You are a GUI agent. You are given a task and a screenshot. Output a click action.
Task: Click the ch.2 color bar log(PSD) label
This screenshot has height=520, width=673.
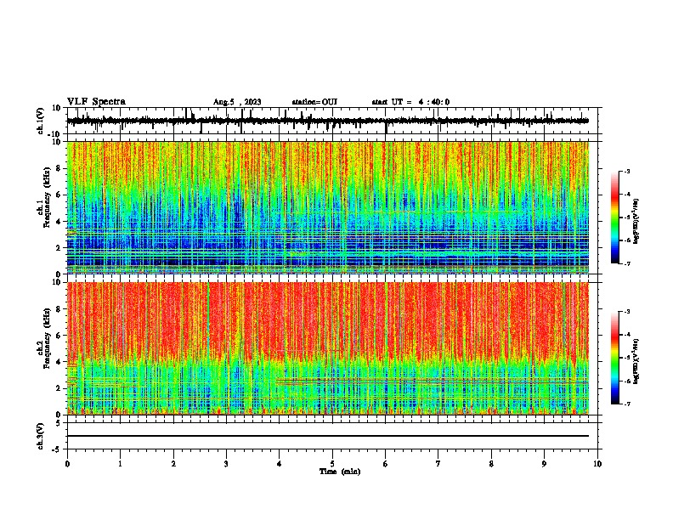[636, 361]
